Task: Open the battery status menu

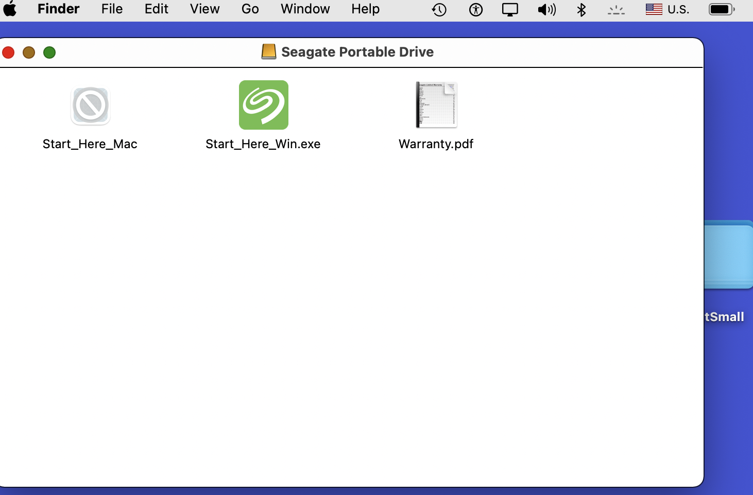Action: [x=722, y=9]
